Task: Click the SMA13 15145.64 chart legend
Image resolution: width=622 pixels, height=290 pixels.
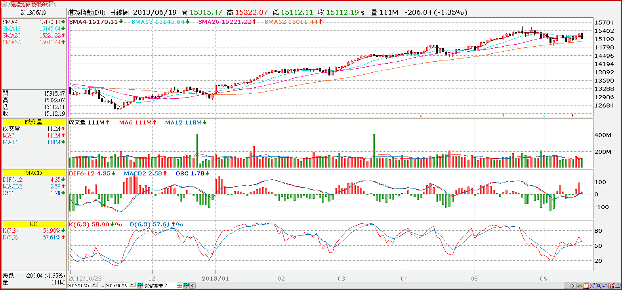Action: [160, 22]
